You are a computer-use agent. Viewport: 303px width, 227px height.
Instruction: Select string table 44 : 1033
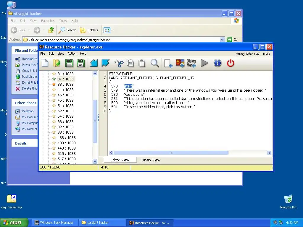tap(65, 90)
